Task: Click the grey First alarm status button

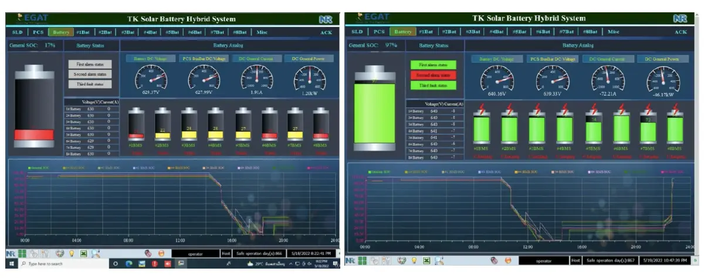Action: tap(91, 64)
